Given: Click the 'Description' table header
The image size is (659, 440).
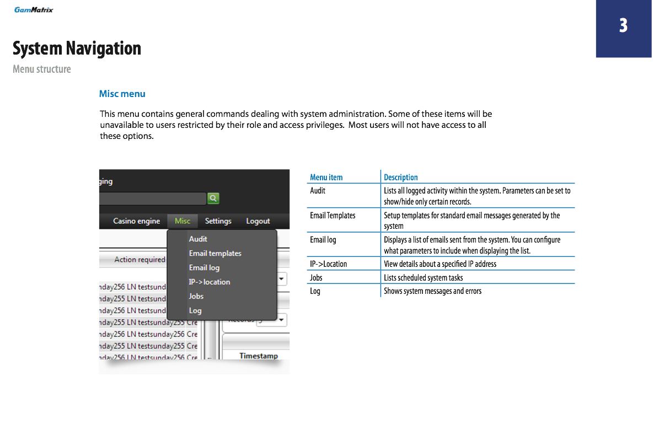Looking at the screenshot, I should [x=400, y=178].
